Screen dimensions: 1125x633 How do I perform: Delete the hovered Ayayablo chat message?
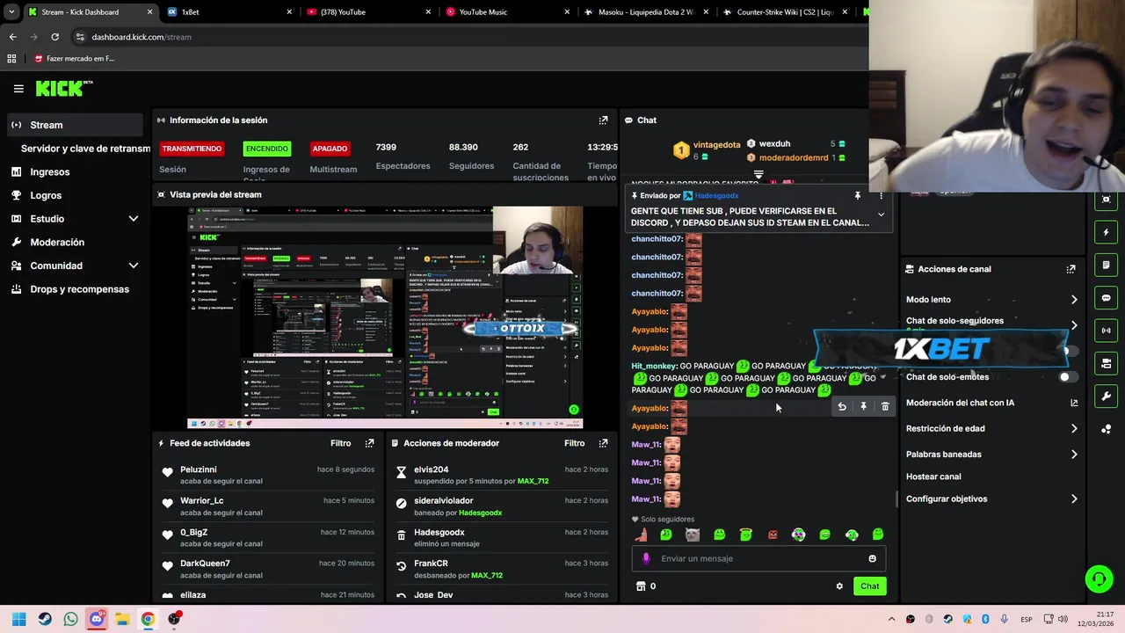click(885, 407)
